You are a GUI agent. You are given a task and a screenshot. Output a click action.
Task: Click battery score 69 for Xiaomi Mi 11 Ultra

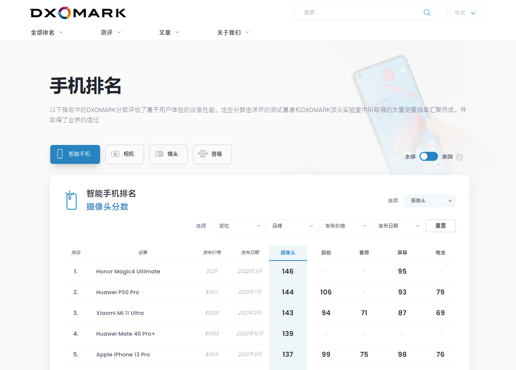coord(440,313)
